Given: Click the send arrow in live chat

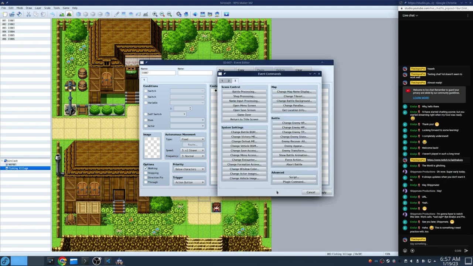Looking at the screenshot, I should click(466, 250).
